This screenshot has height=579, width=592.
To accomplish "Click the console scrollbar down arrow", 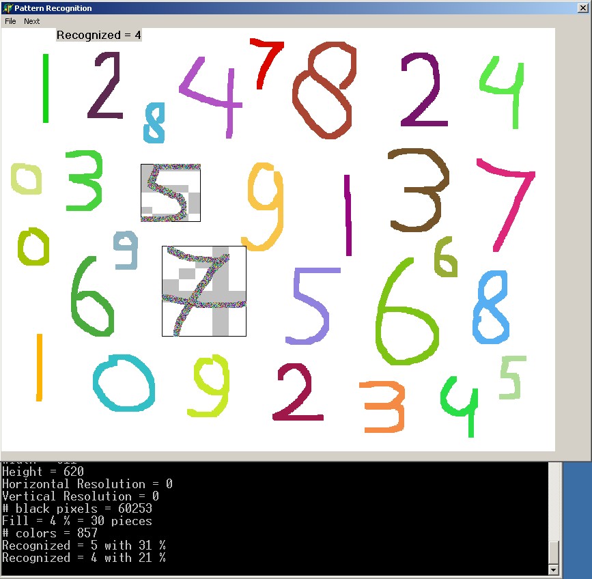I will coord(554,569).
